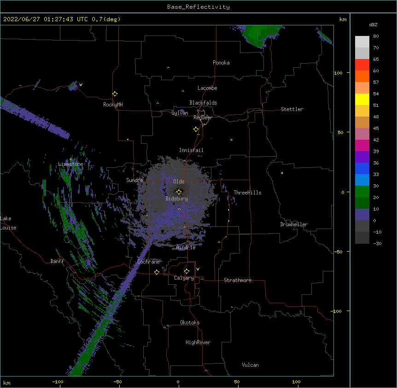Click the Calgary city label
This screenshot has width=397, height=388.
(184, 278)
